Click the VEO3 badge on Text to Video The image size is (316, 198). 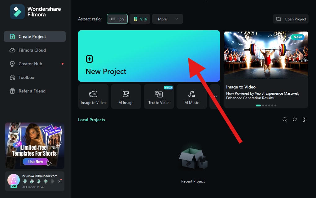point(168,88)
